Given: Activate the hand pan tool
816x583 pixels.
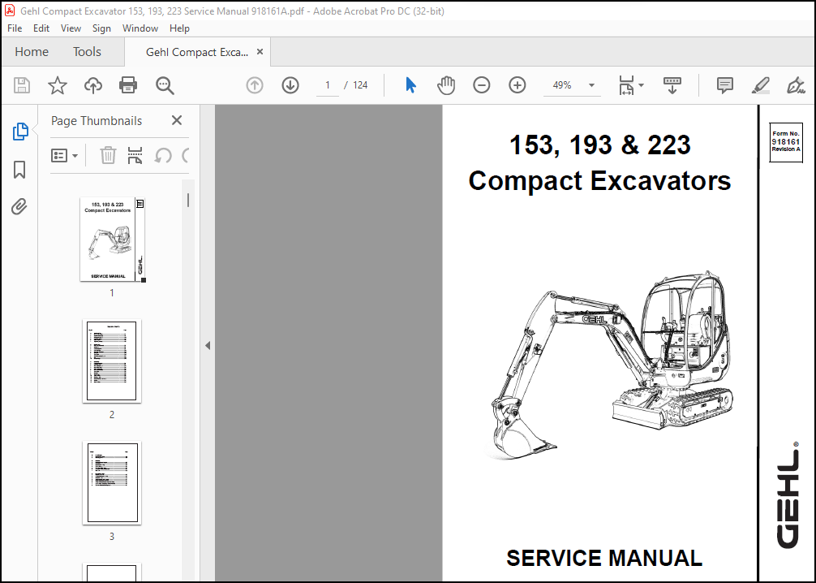Looking at the screenshot, I should coord(446,85).
